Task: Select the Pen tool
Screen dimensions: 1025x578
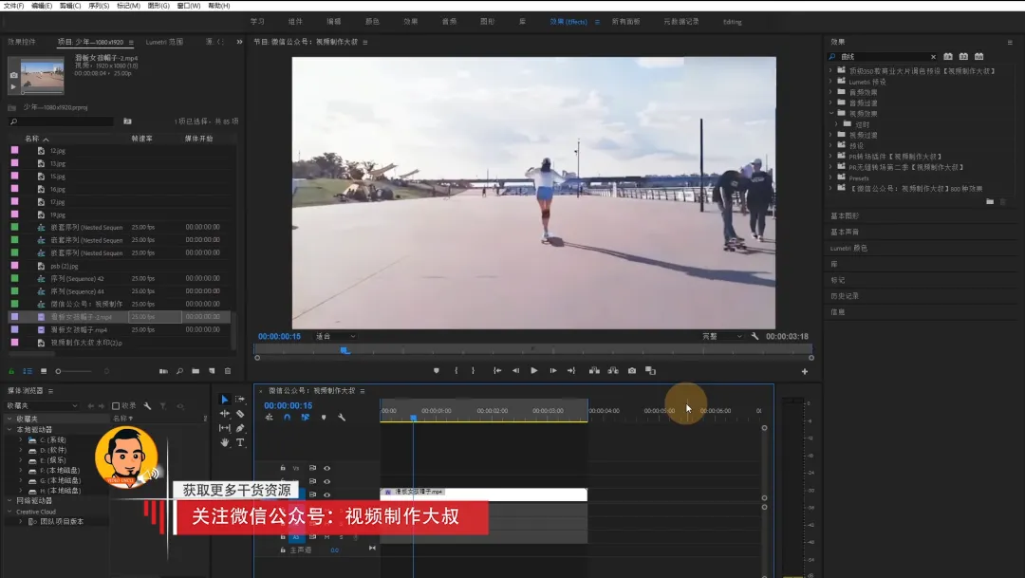Action: click(x=240, y=428)
